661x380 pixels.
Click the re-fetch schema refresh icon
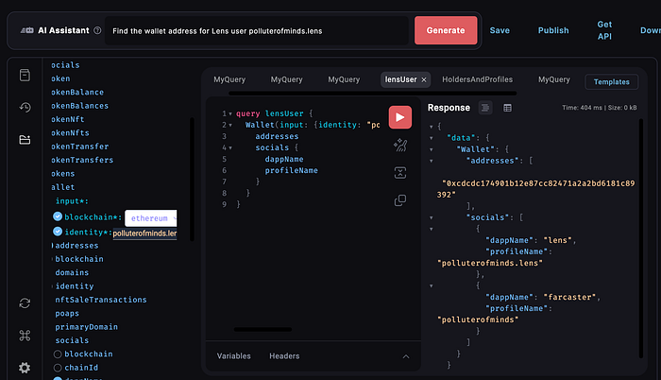25,303
